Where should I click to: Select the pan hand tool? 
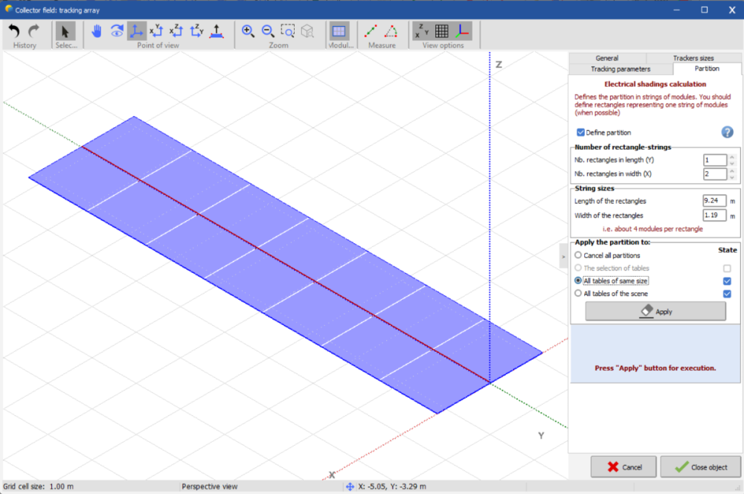[x=97, y=31]
